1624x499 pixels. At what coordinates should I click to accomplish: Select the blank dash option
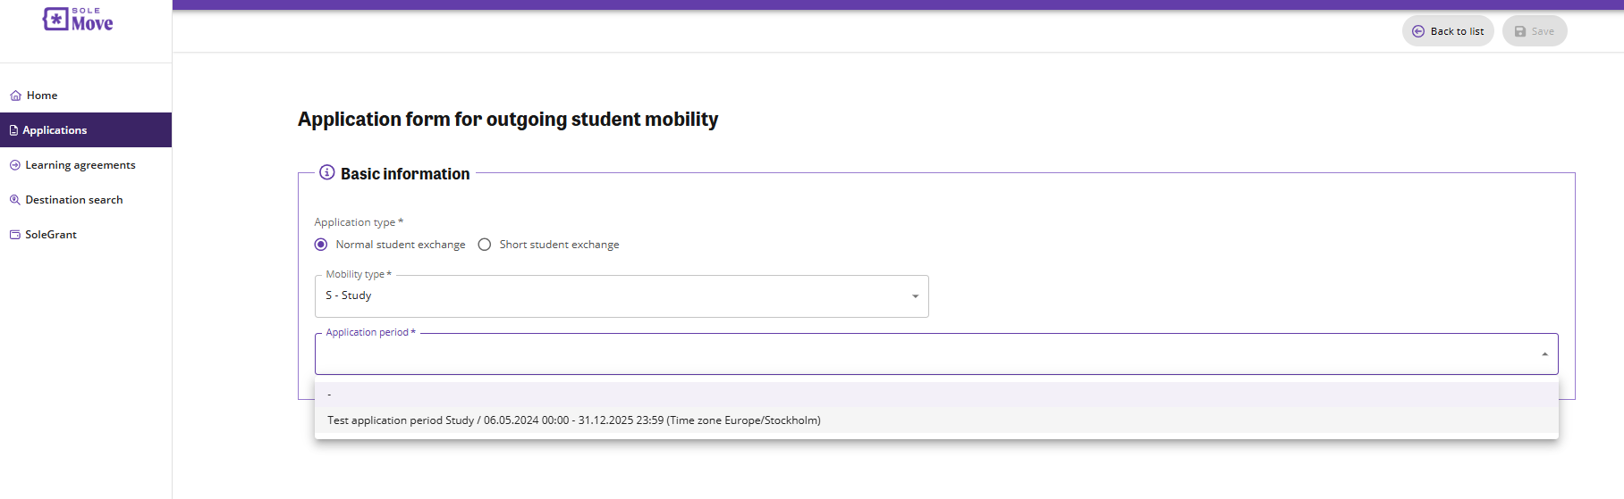coord(330,395)
